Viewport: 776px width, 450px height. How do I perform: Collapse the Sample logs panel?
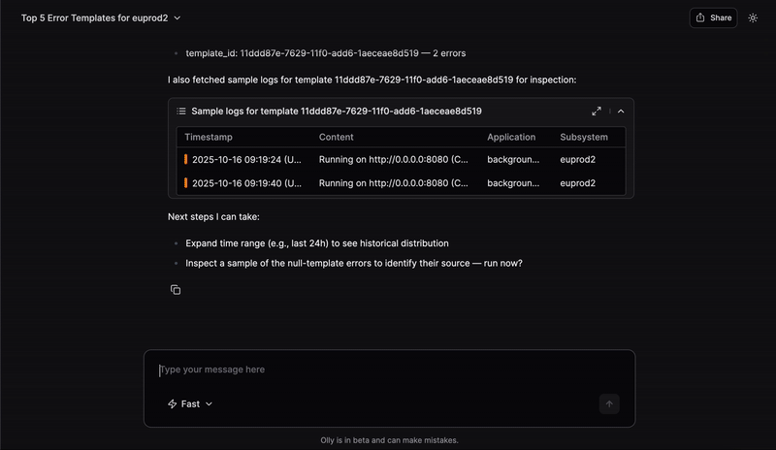(x=621, y=112)
